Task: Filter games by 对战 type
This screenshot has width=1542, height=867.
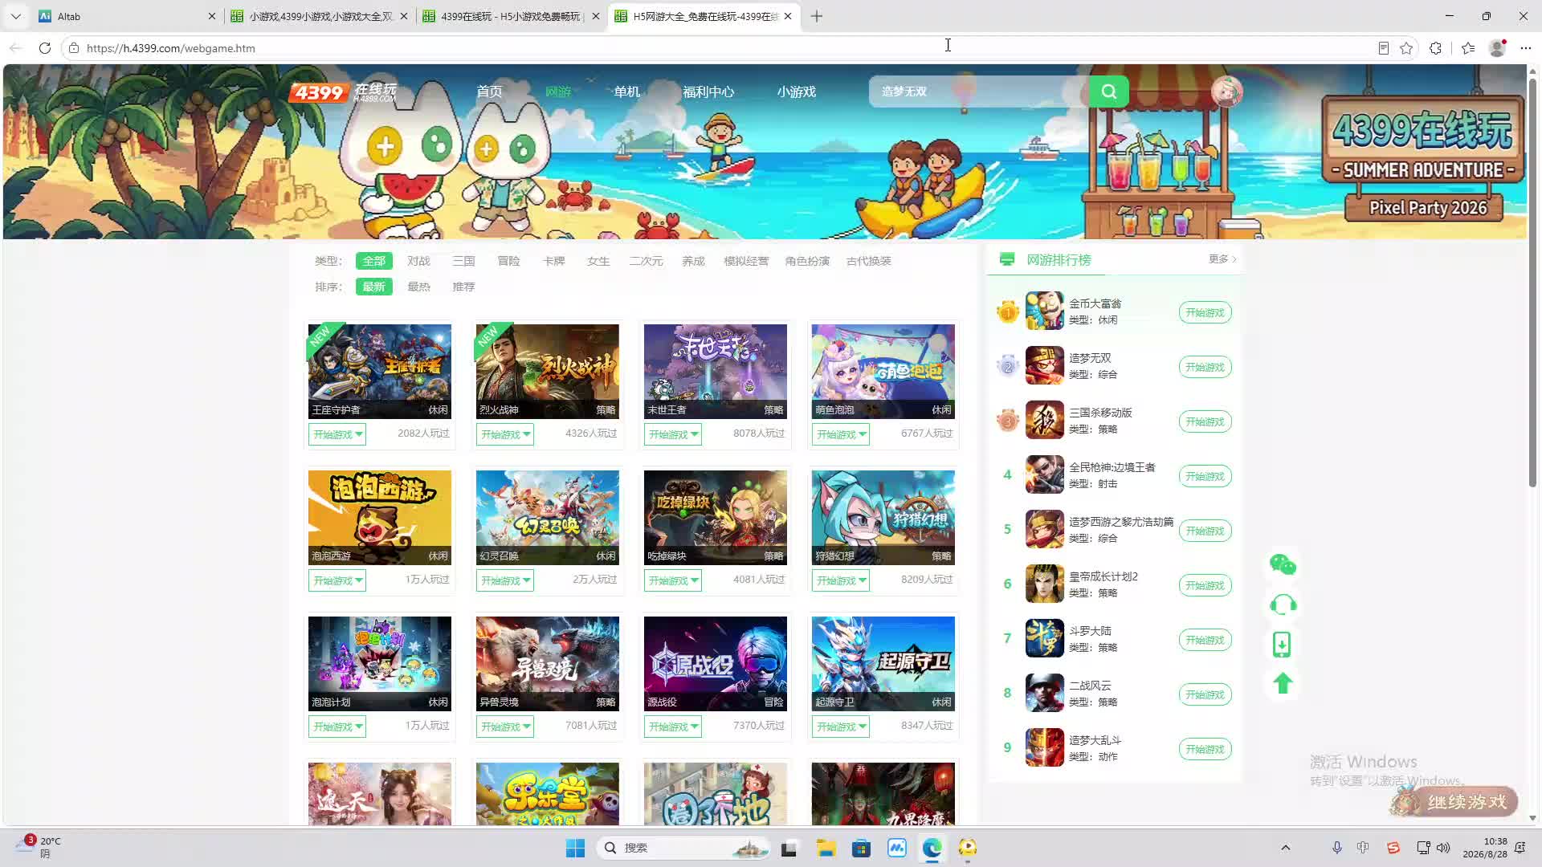Action: (418, 261)
